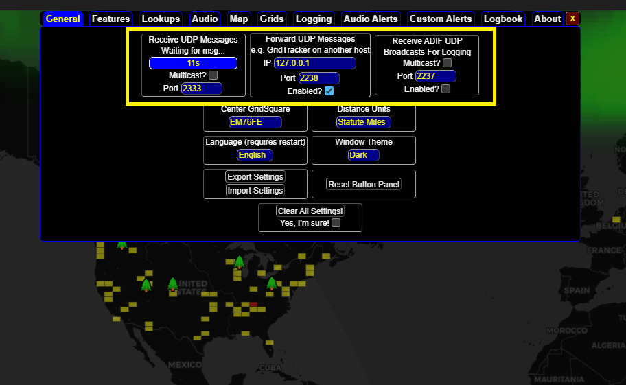
Task: Enable Receive ADIF UDP Broadcasts checkbox
Action: (446, 89)
